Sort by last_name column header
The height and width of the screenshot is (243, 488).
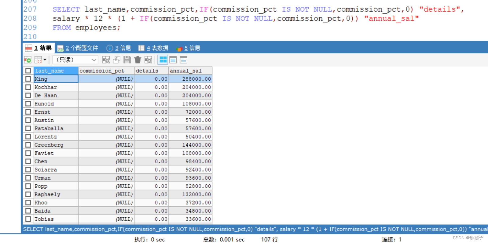(56, 71)
